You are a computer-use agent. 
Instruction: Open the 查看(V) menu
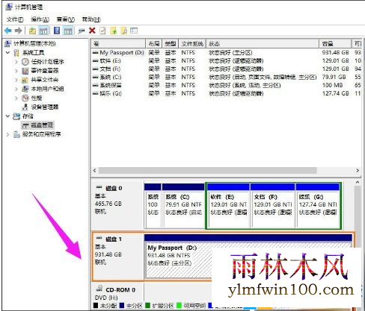66,19
